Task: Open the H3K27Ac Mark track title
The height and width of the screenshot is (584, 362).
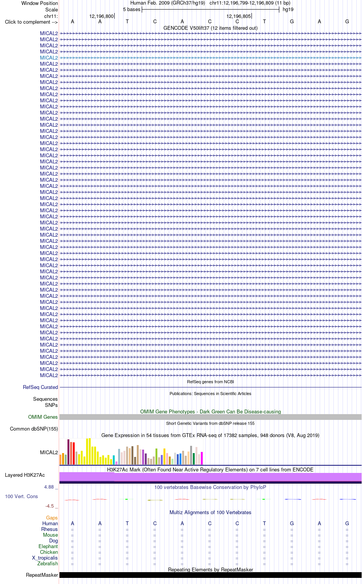Action: [210, 469]
